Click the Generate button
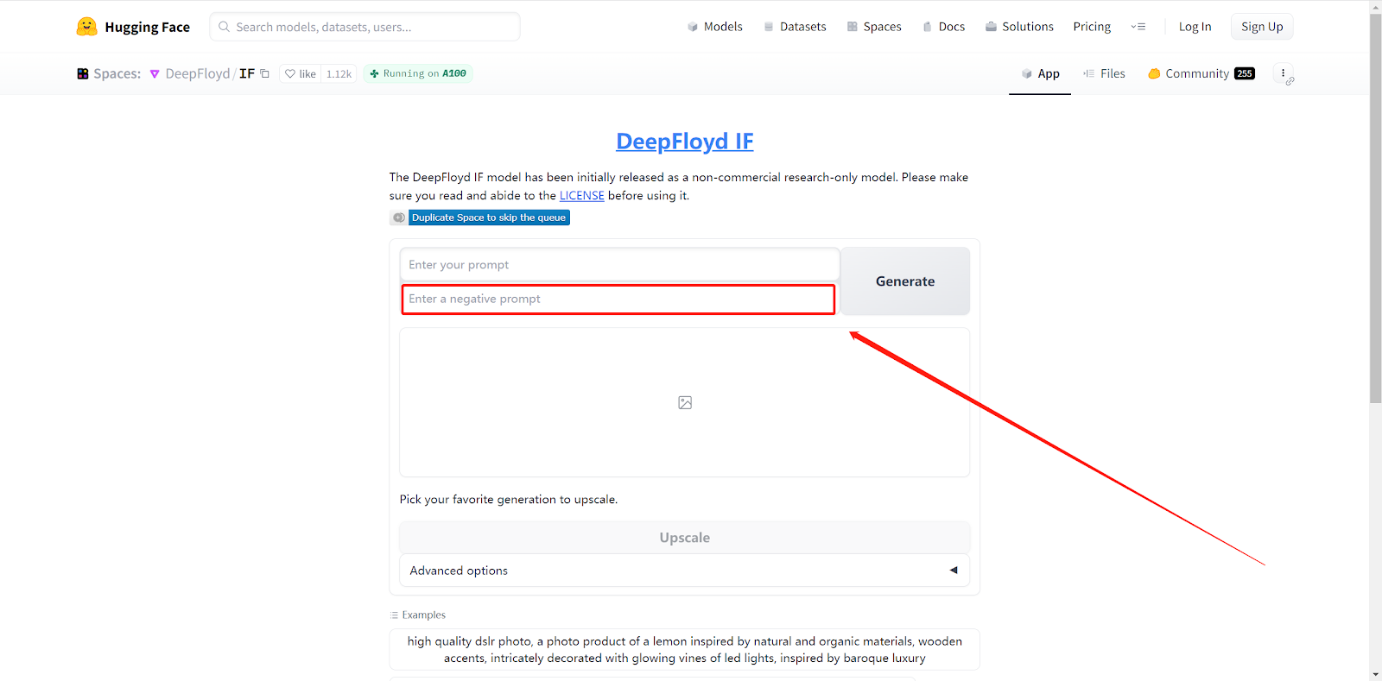This screenshot has height=681, width=1382. [x=905, y=281]
